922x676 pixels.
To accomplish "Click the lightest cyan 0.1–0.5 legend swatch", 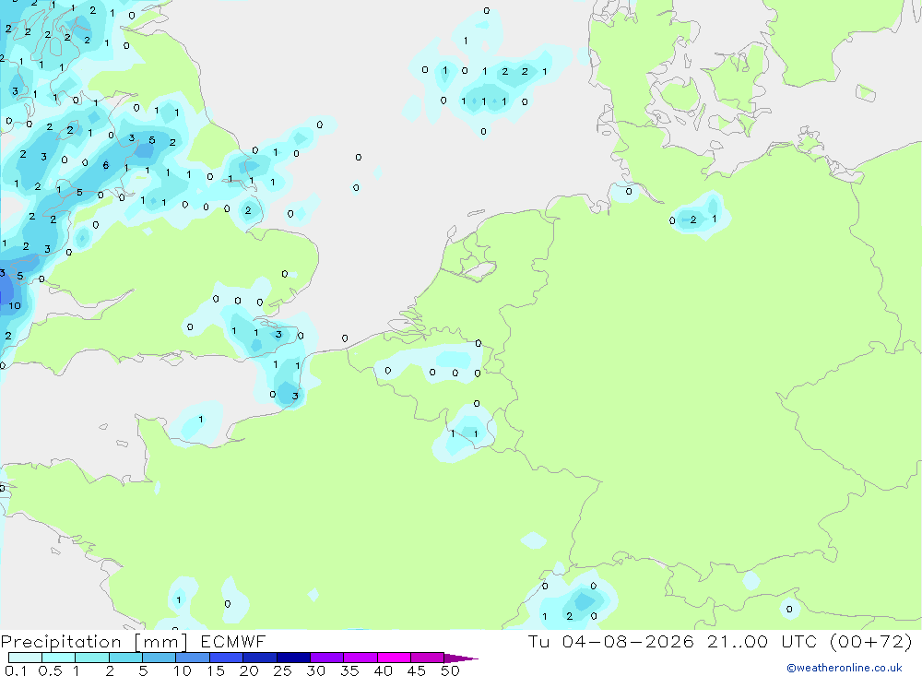I will (x=25, y=658).
